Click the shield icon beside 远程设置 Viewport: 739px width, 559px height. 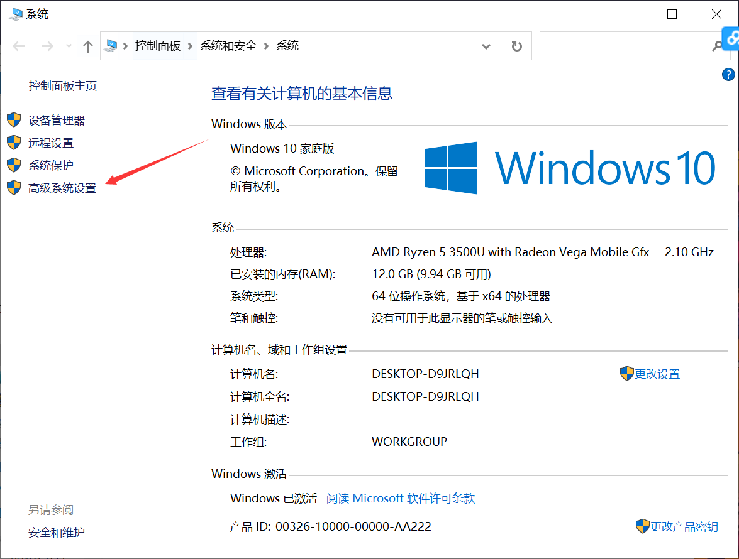tap(14, 143)
